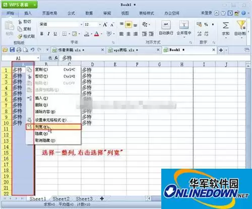This screenshot has width=252, height=209.
Task: Open the Name Box dropdown arrow
Action: coord(38,58)
